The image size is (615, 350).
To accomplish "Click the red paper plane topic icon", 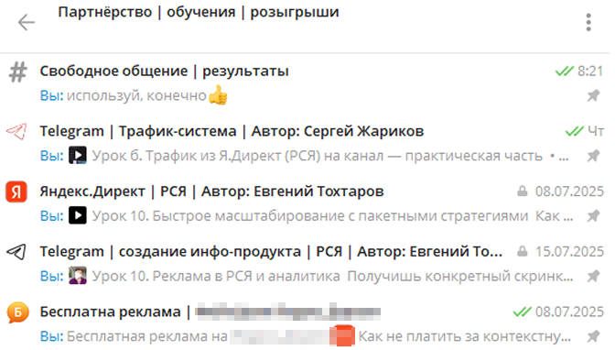I will pyautogui.click(x=16, y=131).
